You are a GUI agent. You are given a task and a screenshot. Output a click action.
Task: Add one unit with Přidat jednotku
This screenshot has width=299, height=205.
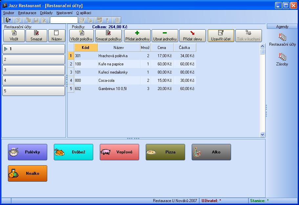tap(137, 36)
